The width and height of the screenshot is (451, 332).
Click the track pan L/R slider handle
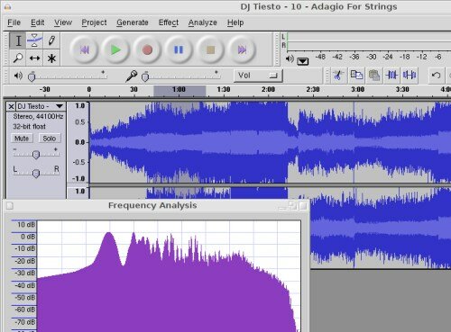point(36,174)
